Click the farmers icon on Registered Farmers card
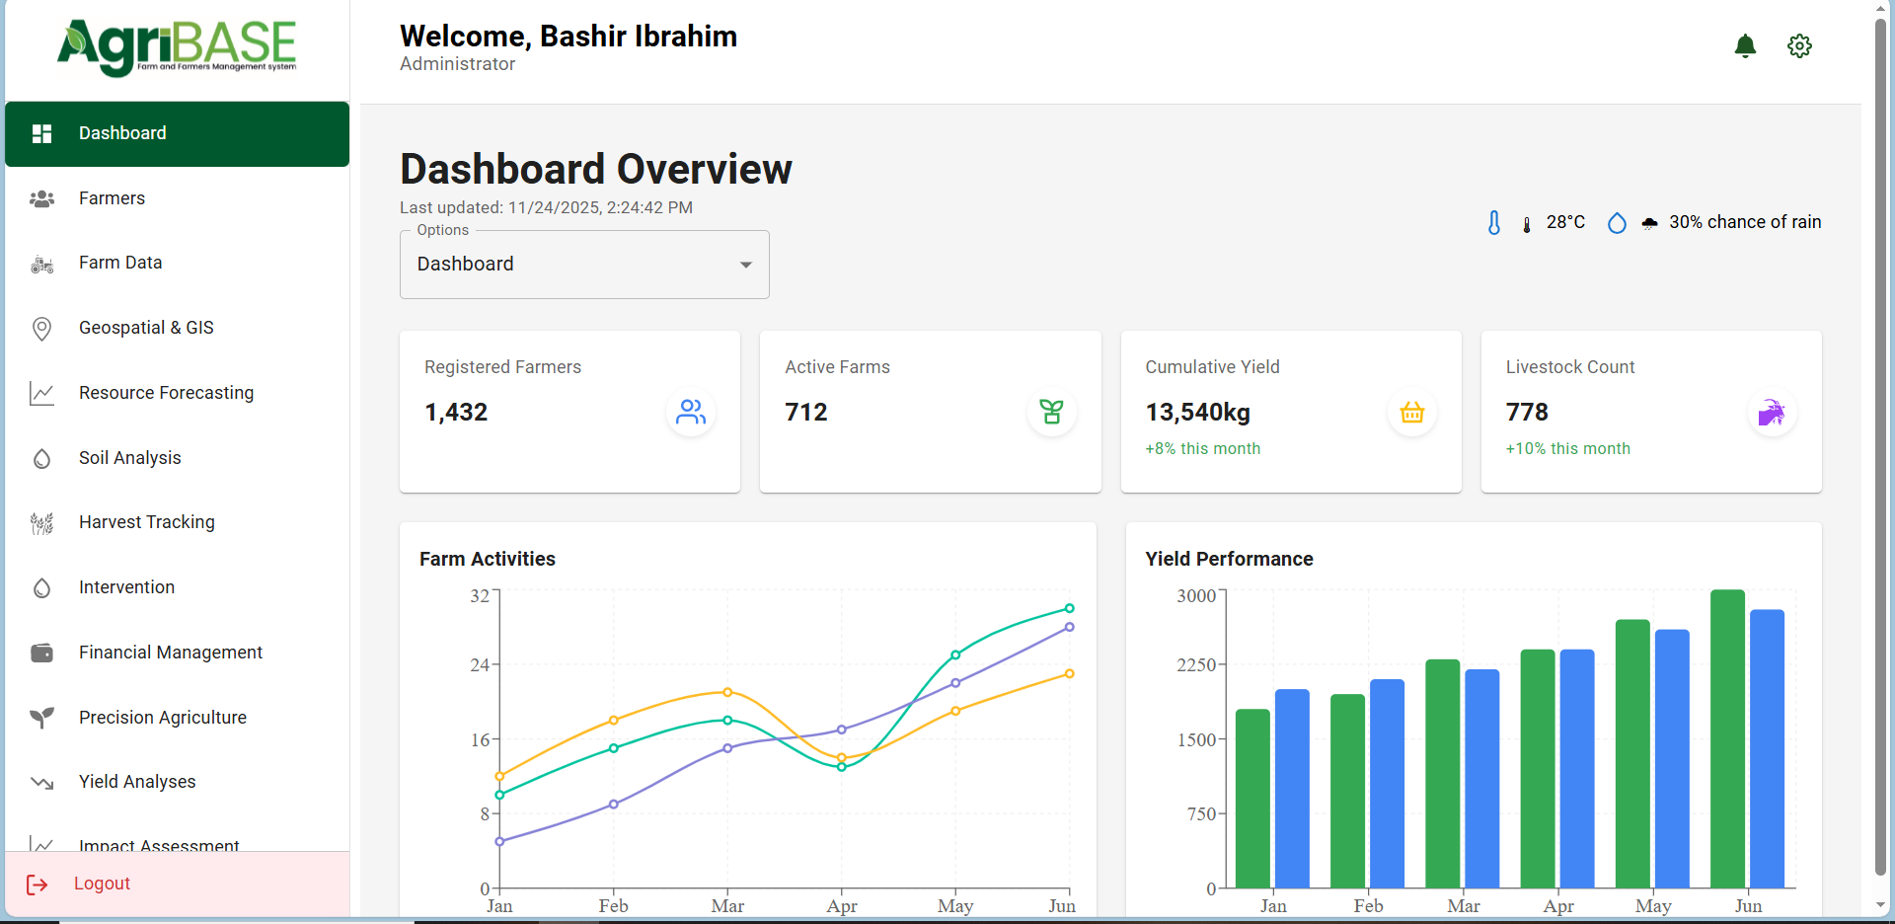1895x924 pixels. (691, 413)
